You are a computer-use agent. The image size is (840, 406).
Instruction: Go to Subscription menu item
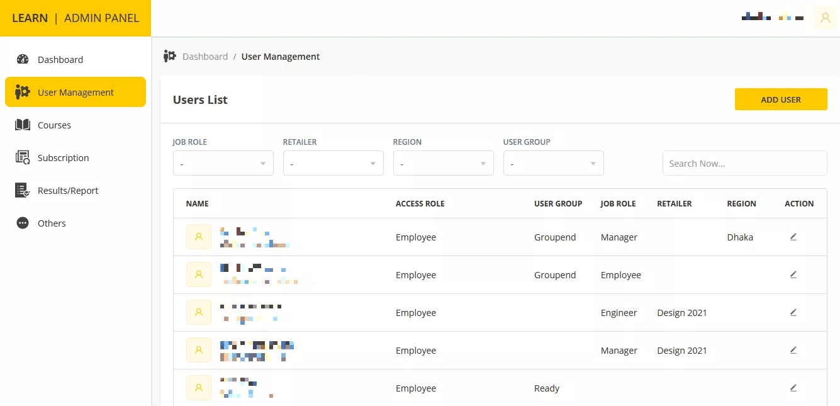pyautogui.click(x=63, y=158)
